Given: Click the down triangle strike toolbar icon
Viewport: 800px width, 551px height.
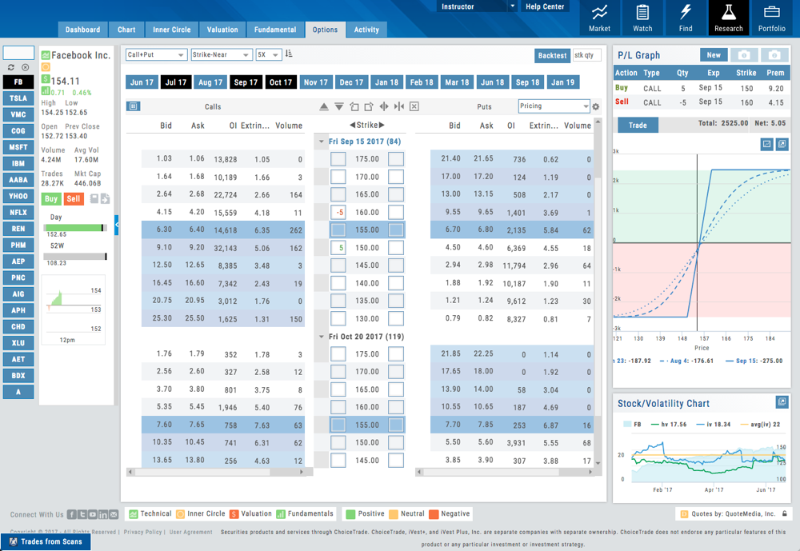Looking at the screenshot, I should pyautogui.click(x=338, y=106).
